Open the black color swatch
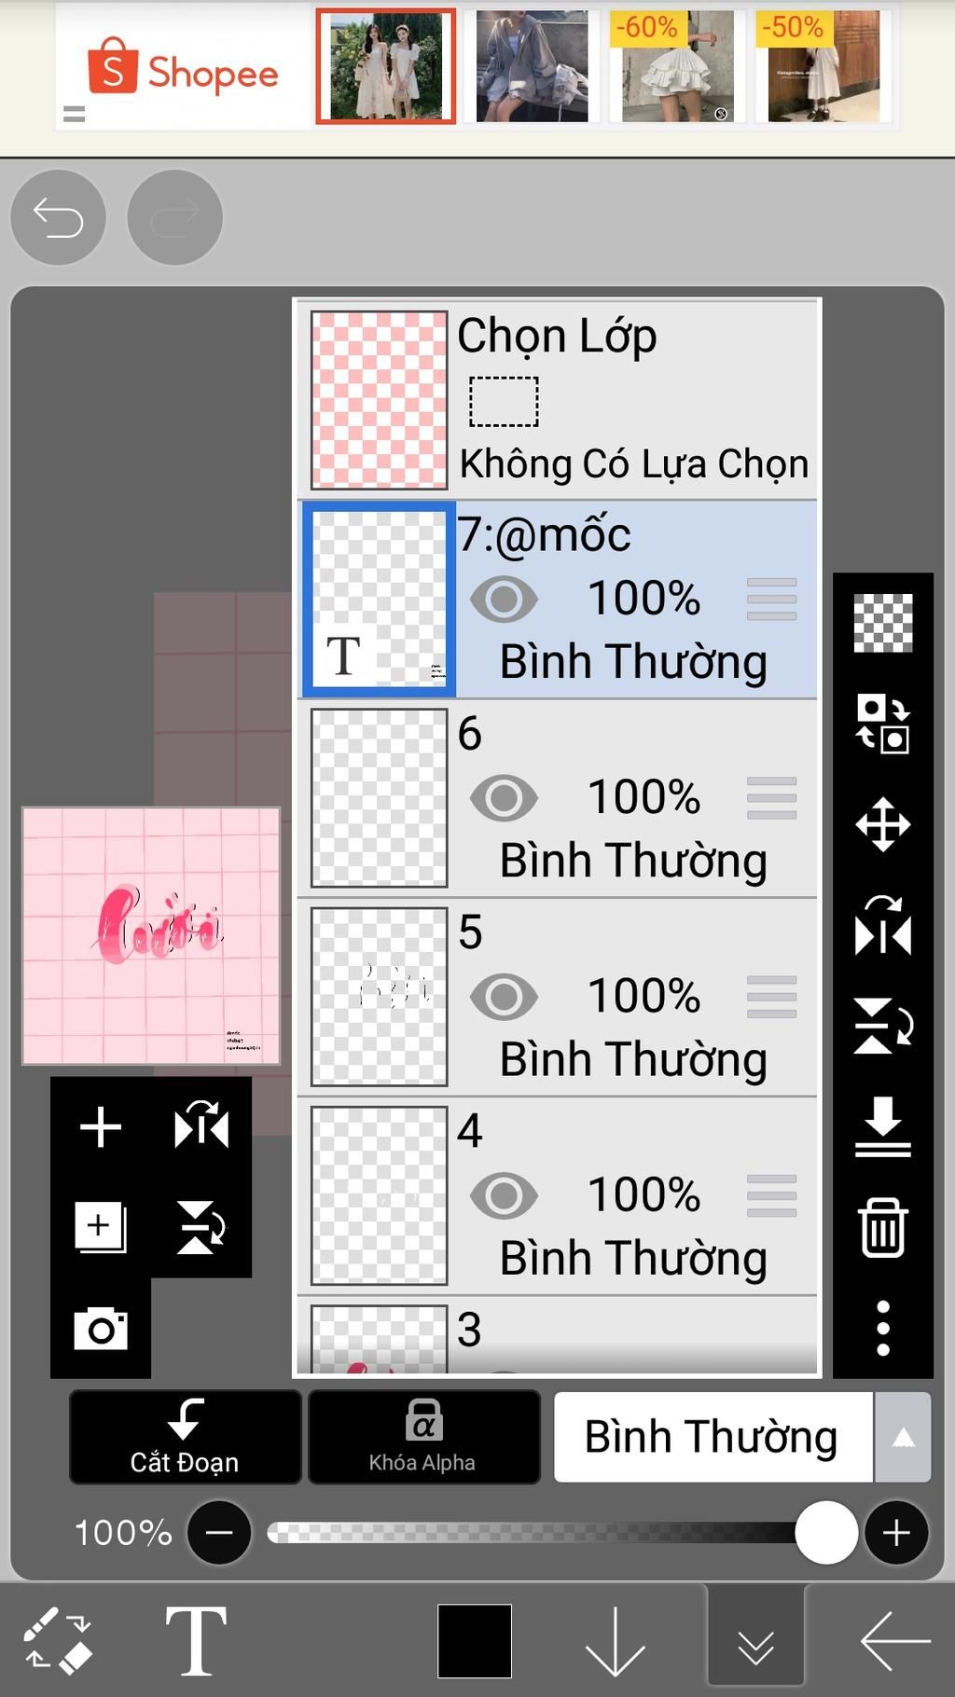This screenshot has height=1697, width=955. coord(475,1640)
